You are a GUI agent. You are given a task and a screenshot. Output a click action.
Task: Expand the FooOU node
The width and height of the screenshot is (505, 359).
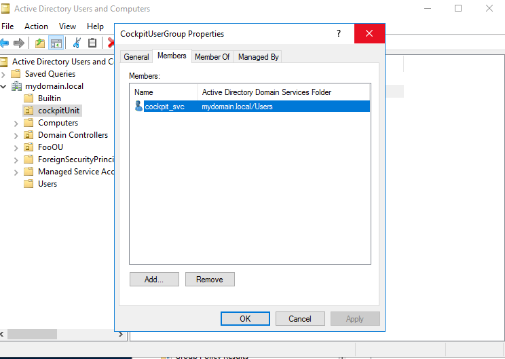16,148
